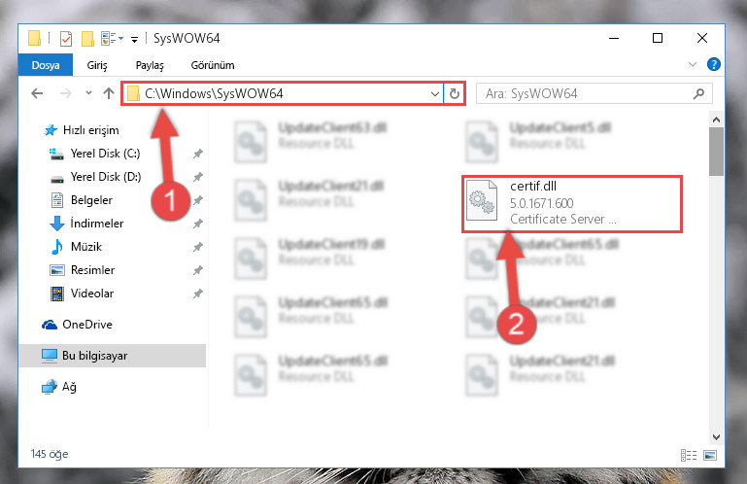The width and height of the screenshot is (747, 484).
Task: Navigate back with the left arrow
Action: click(x=37, y=93)
